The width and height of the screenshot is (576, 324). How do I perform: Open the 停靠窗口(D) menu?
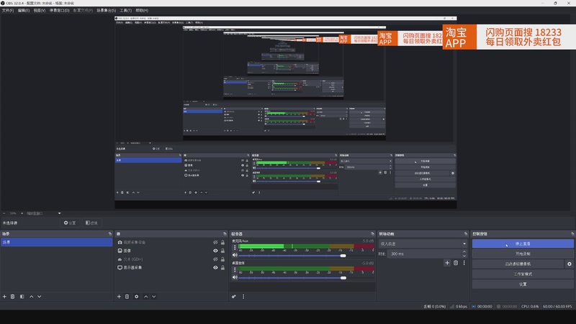coord(60,10)
